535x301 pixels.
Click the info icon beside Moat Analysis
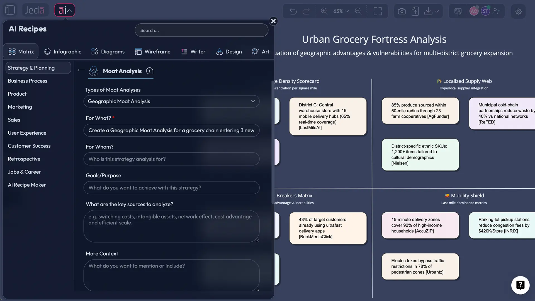(x=150, y=71)
